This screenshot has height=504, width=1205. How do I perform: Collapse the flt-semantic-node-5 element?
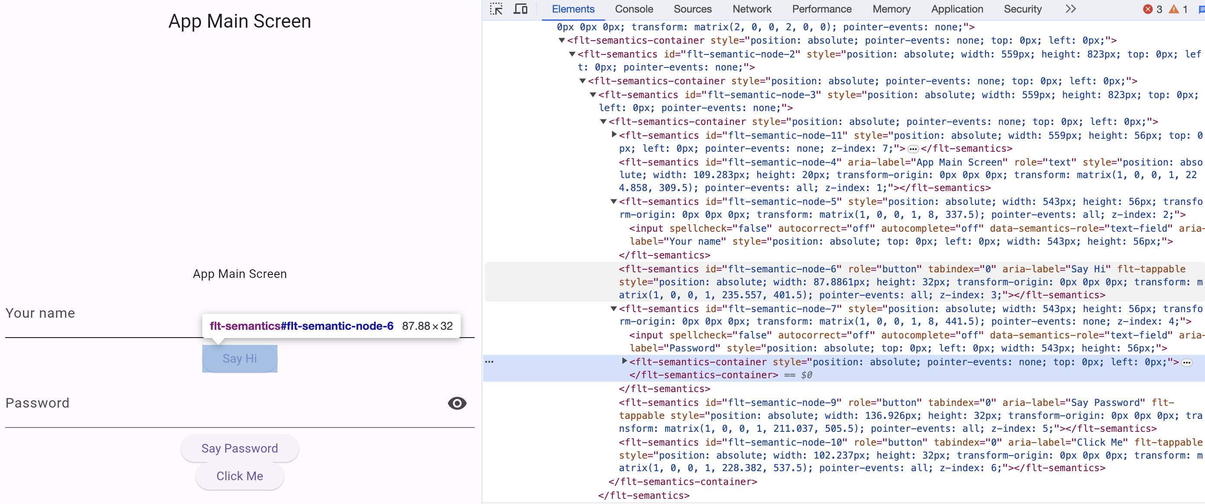tap(614, 202)
